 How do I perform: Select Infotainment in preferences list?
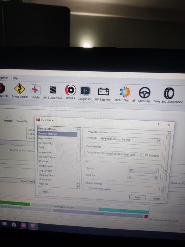[46, 166]
